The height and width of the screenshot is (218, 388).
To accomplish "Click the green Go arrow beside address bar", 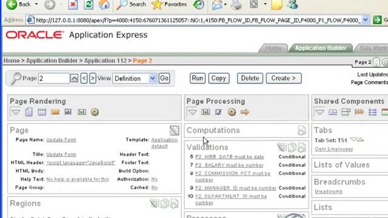I will pyautogui.click(x=377, y=20).
